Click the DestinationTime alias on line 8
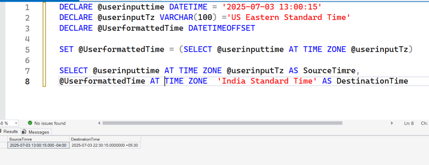Image resolution: width=429 pixels, height=165 pixels. [x=372, y=81]
